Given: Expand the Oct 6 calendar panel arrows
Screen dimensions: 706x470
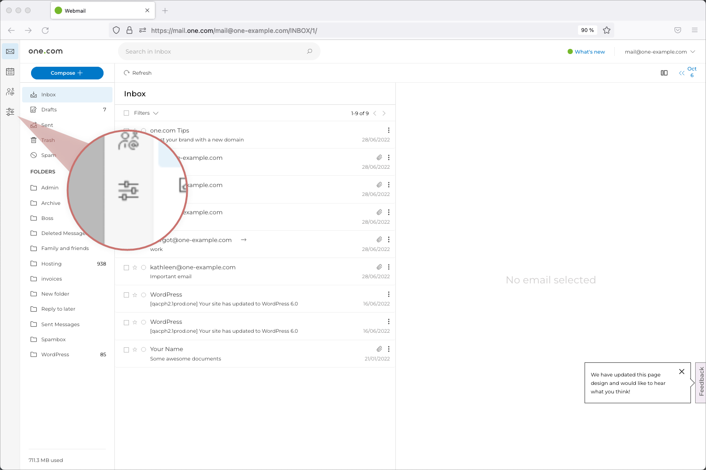Looking at the screenshot, I should pyautogui.click(x=682, y=73).
